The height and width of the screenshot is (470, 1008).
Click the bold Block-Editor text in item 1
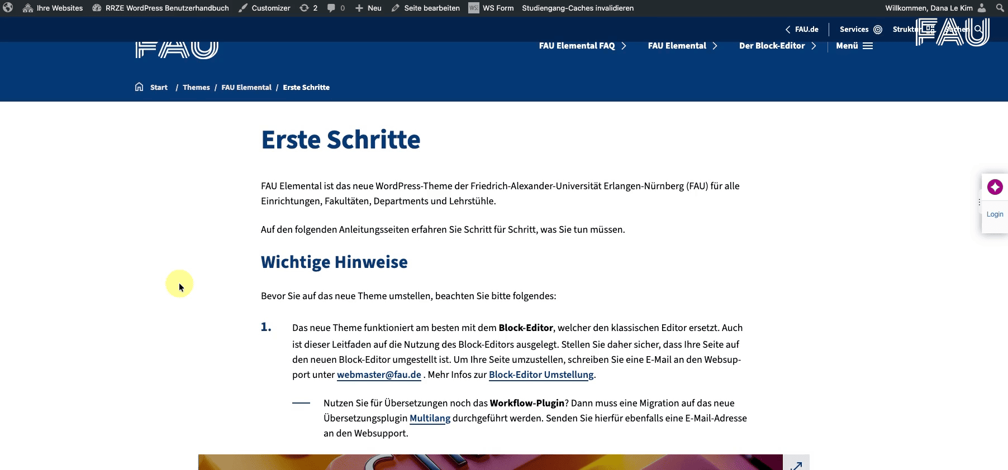point(526,328)
